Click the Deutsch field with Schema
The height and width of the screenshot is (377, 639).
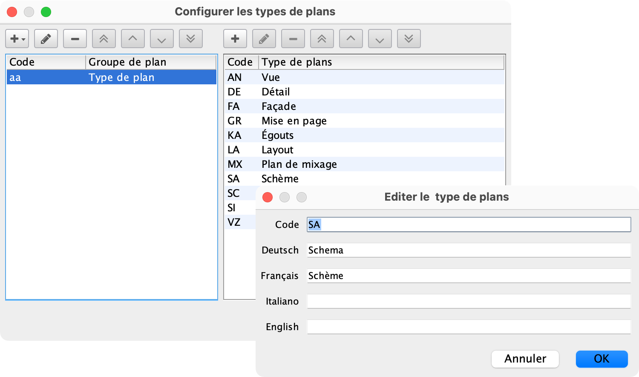[469, 250]
